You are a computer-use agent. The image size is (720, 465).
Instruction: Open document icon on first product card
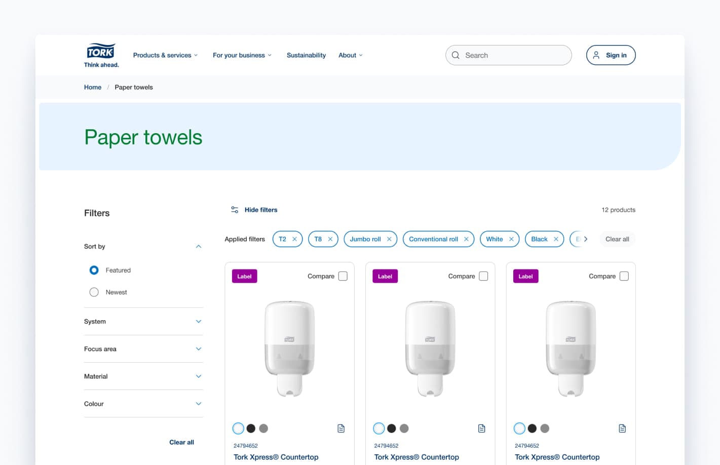tap(341, 429)
